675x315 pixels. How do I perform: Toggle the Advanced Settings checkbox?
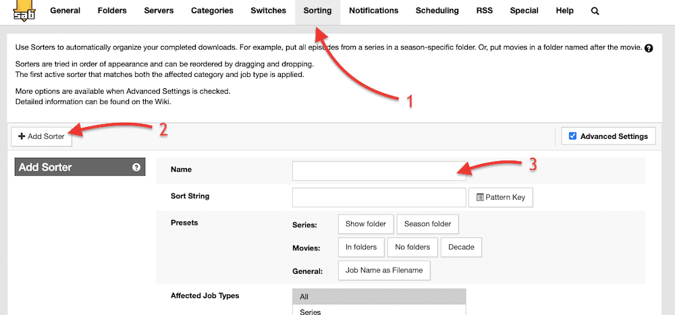tap(572, 136)
